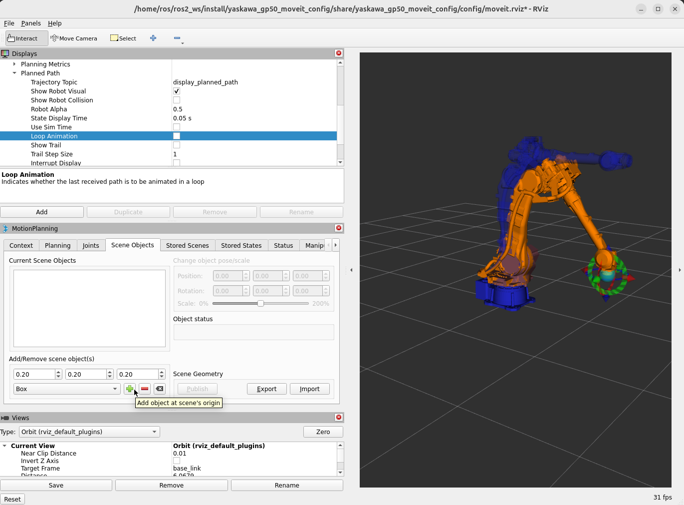
Task: Open the Help menu
Action: tap(55, 23)
